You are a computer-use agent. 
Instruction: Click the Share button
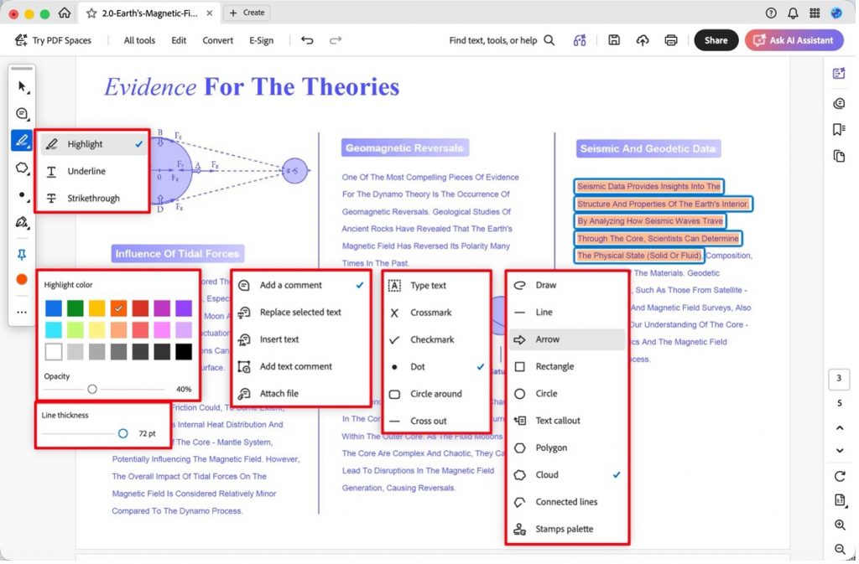pyautogui.click(x=716, y=40)
